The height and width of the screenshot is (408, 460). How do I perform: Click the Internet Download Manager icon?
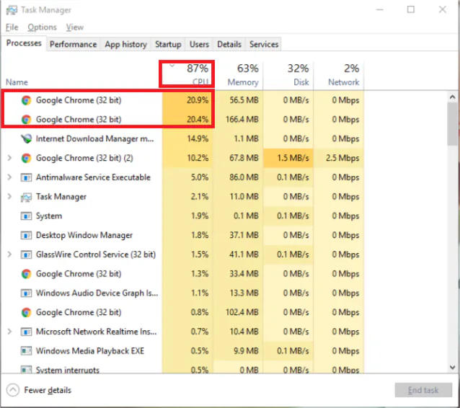pyautogui.click(x=26, y=138)
